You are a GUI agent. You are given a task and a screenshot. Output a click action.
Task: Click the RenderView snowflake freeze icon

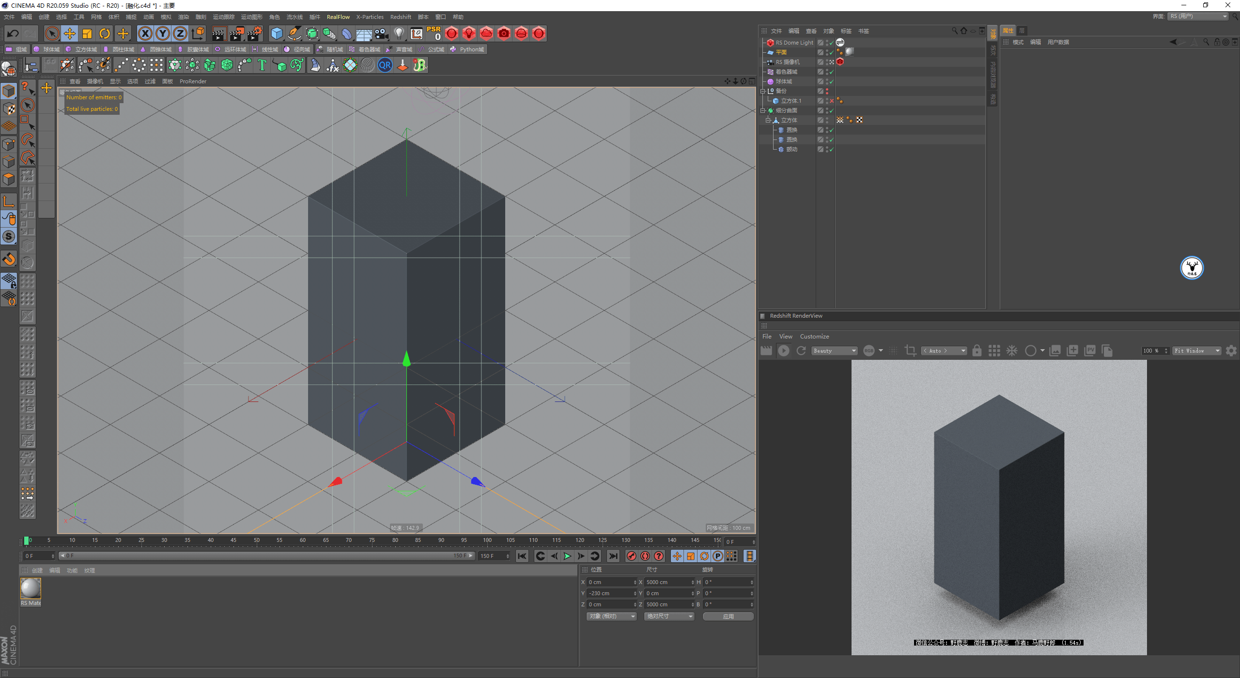tap(1012, 351)
